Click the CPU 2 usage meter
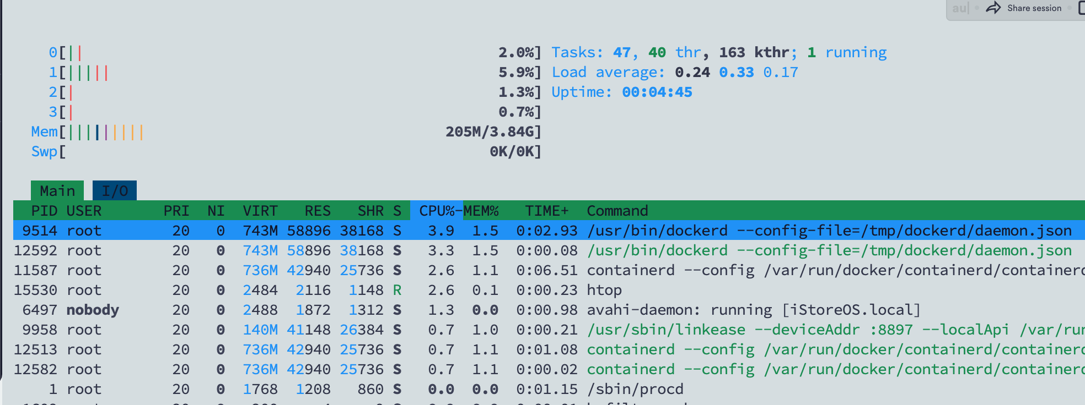This screenshot has height=405, width=1085. click(295, 92)
